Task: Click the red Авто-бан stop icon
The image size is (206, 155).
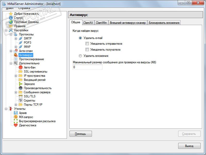Action: click(x=21, y=67)
